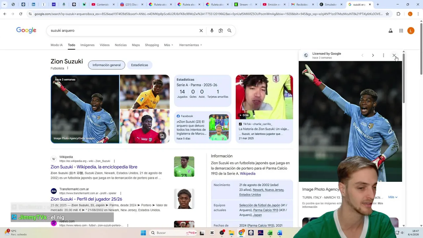Open options for Transfermarkt result
The image size is (423, 238).
coord(121,193)
